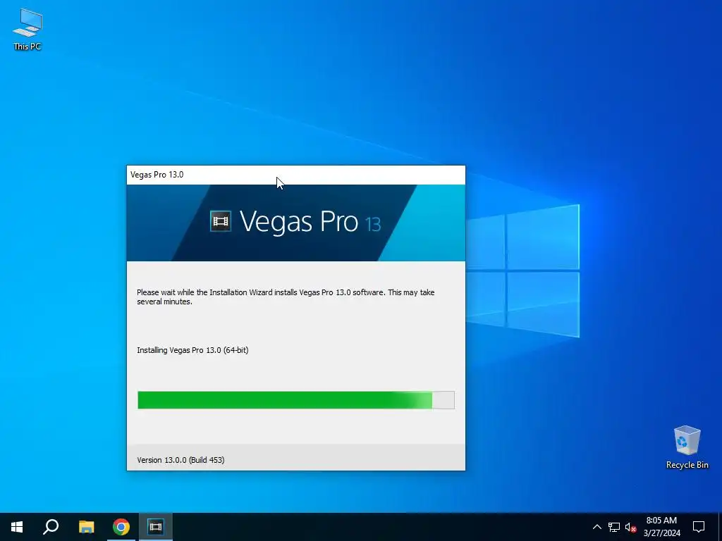The image size is (722, 541).
Task: Open the Windows Start menu
Action: (x=17, y=527)
